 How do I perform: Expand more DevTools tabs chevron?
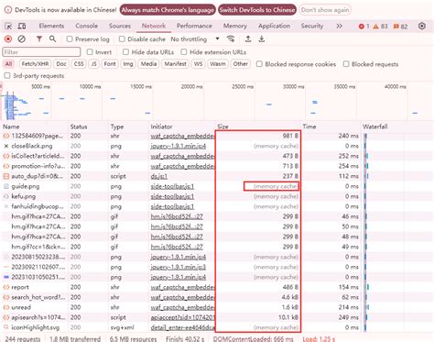(x=339, y=26)
